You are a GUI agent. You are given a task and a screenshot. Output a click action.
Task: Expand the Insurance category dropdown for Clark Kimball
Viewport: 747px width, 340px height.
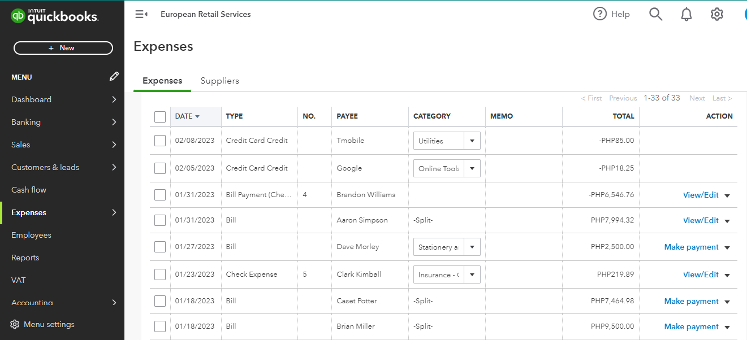472,274
